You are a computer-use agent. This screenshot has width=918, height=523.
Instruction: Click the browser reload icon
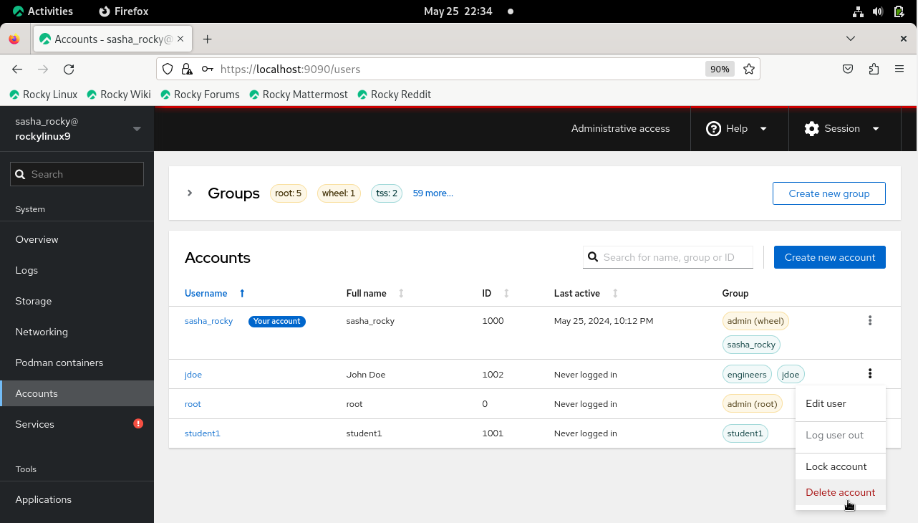(x=69, y=69)
